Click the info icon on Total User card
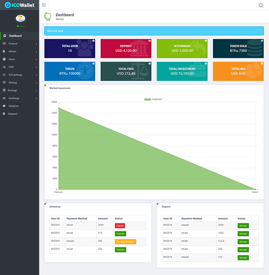269x275 pixels. (93, 41)
